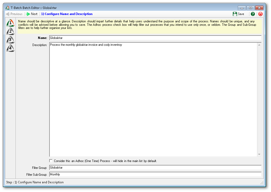Click the resize grip in status bar corner
The height and width of the screenshot is (192, 271).
click(x=262, y=183)
